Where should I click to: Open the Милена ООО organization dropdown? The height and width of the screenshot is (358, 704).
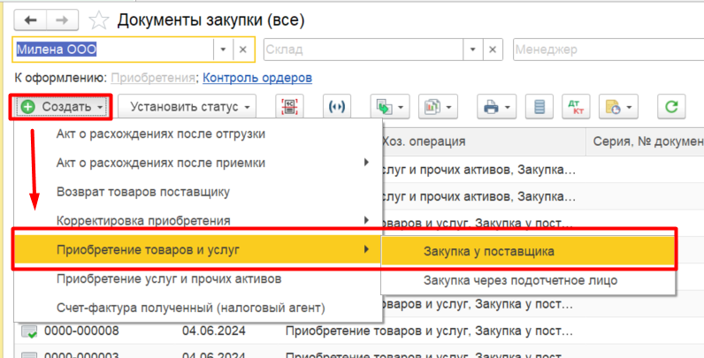tap(223, 50)
